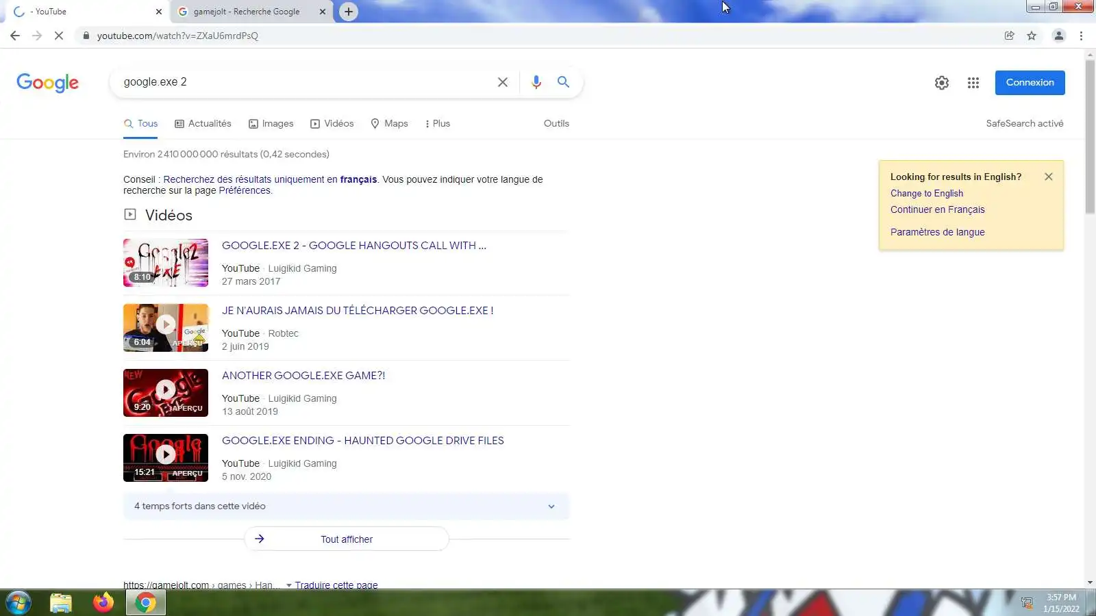Open JE N'AURAIS JAMAIS DU TÉLÉCHARGER video link
This screenshot has height=616, width=1096.
click(358, 311)
